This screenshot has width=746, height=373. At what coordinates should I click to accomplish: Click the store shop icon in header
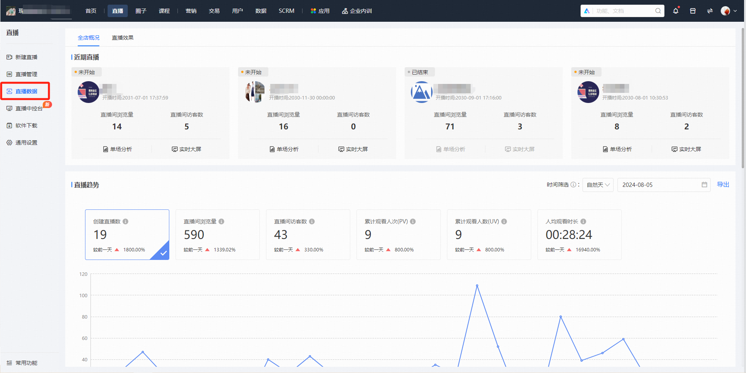(693, 11)
